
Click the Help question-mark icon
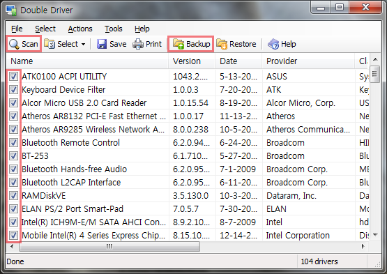click(273, 44)
